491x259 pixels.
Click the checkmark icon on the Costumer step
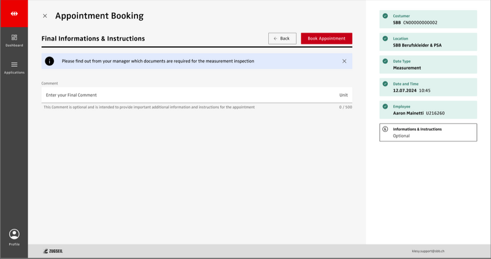point(385,16)
